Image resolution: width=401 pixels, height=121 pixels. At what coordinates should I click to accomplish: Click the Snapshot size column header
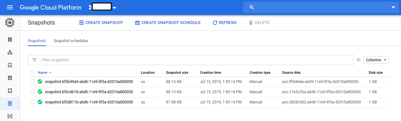[x=177, y=72]
